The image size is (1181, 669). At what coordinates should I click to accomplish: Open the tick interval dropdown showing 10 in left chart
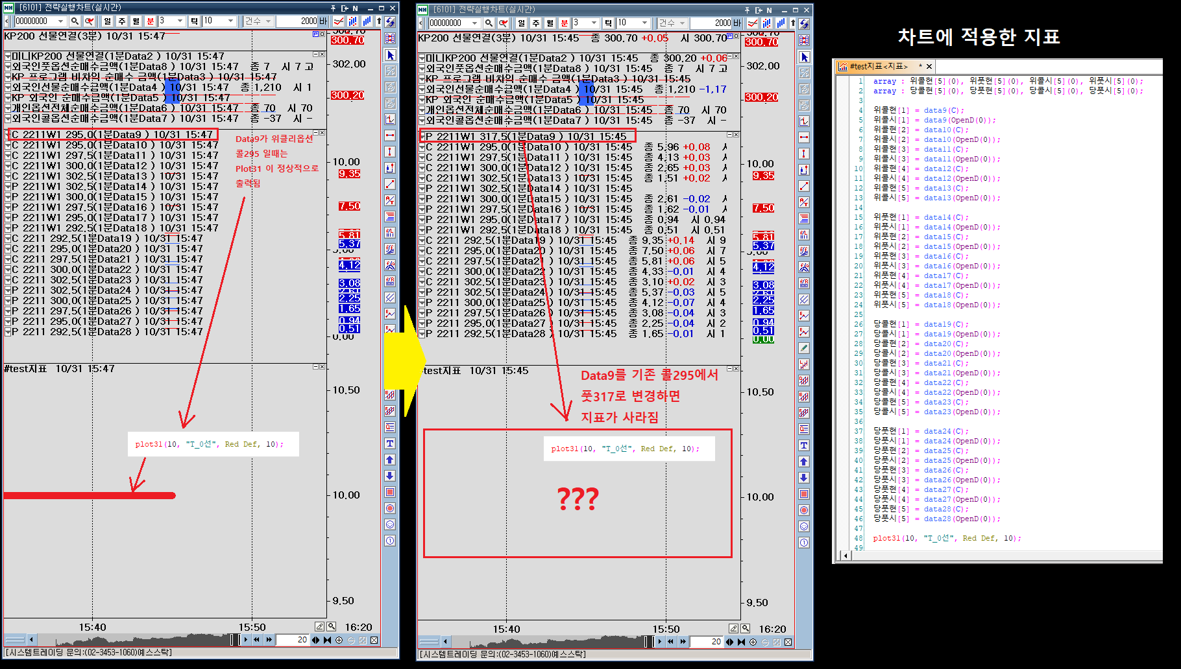(x=231, y=21)
